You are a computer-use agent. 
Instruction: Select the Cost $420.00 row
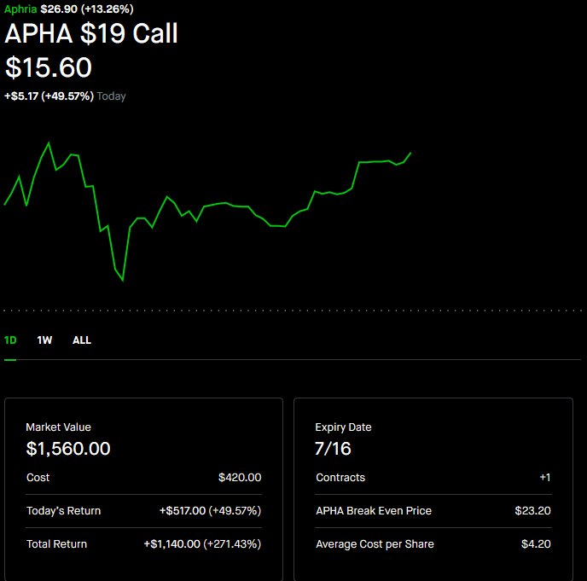click(x=143, y=478)
